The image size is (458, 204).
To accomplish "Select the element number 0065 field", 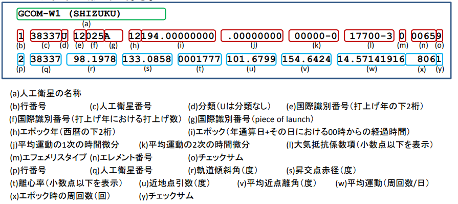I will pos(424,36).
